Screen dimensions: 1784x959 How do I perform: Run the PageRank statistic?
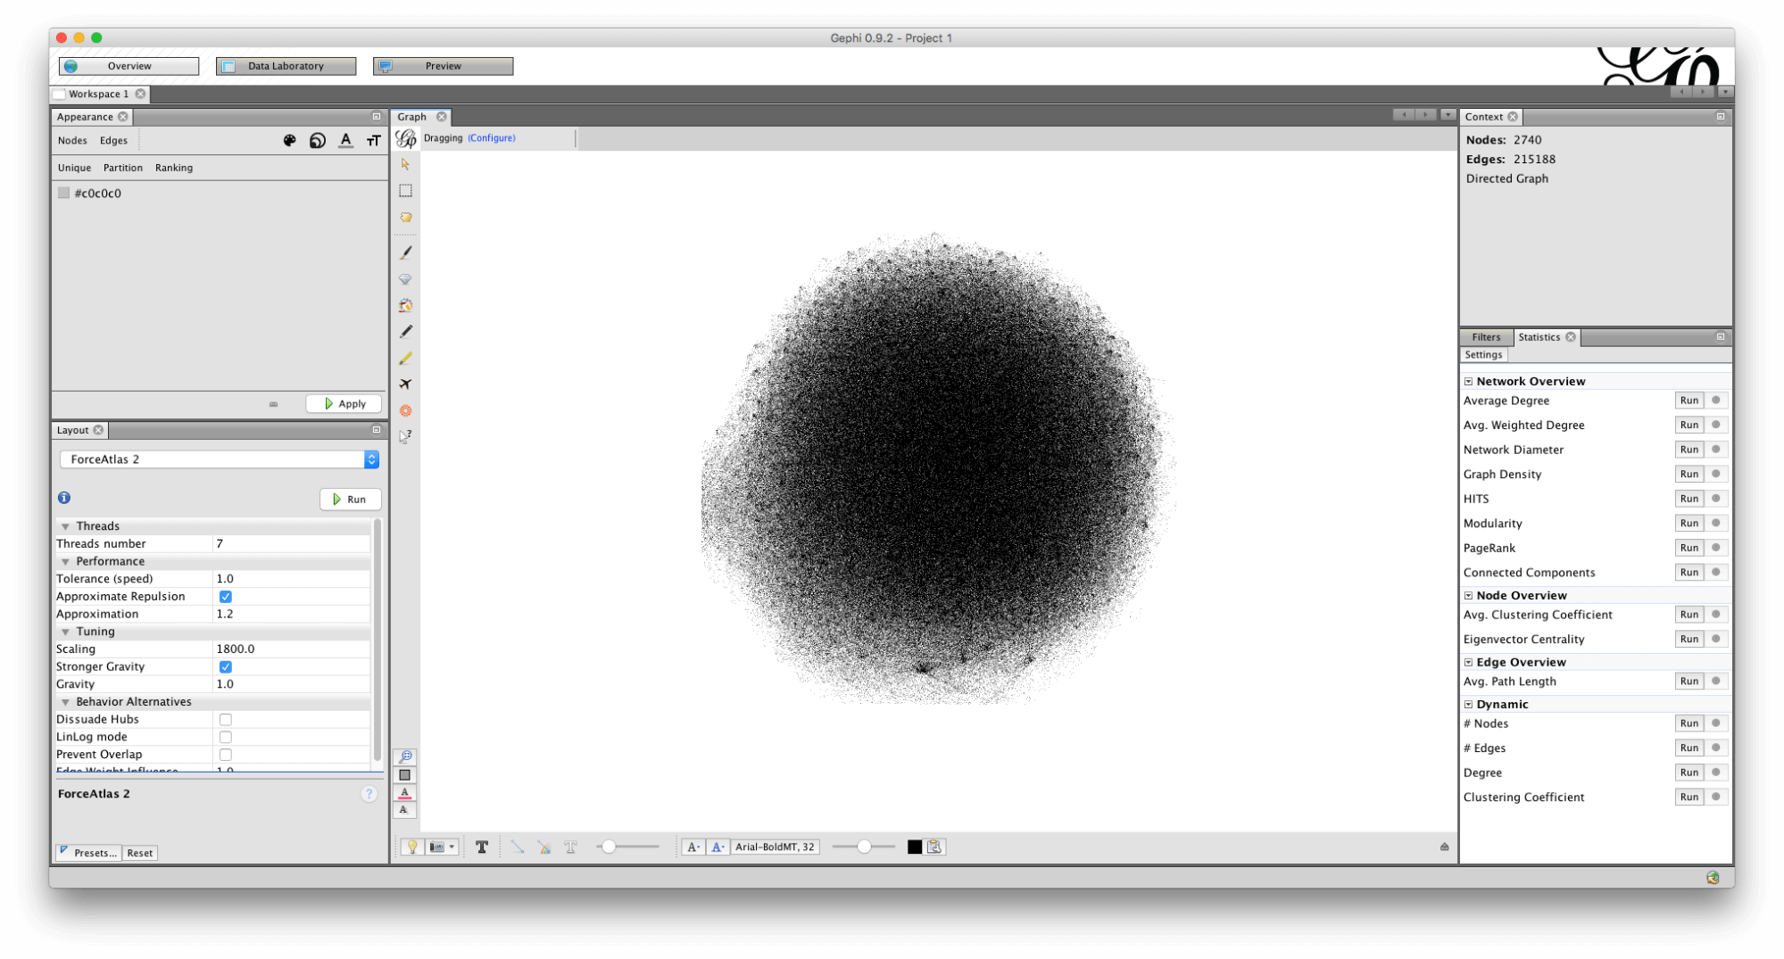click(x=1689, y=549)
